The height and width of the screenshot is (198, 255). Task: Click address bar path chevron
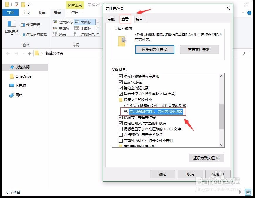pyautogui.click(x=42, y=53)
